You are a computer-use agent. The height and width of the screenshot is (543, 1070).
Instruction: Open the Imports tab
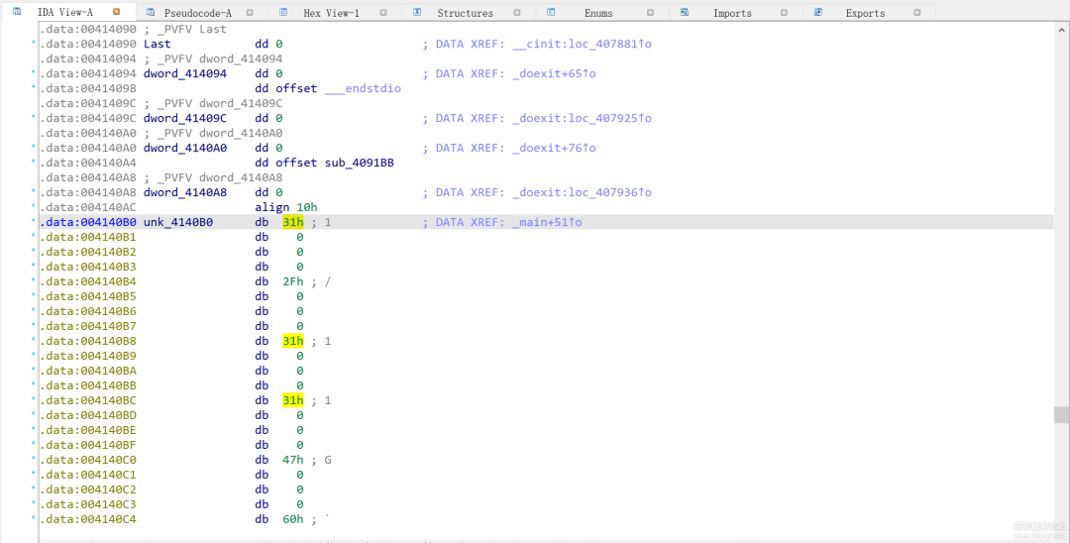(x=732, y=13)
